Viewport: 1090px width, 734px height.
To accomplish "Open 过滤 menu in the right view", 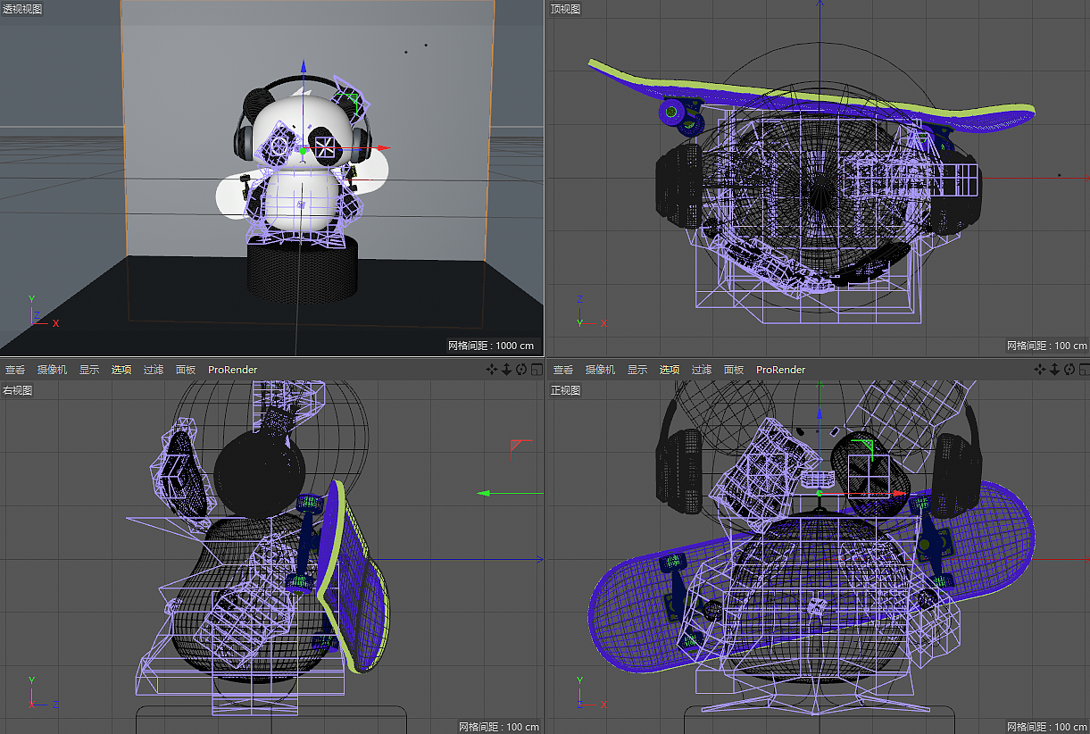I will tap(154, 370).
